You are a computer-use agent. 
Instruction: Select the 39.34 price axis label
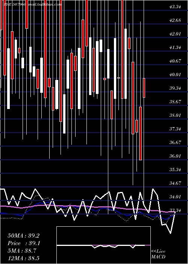[x=175, y=88]
